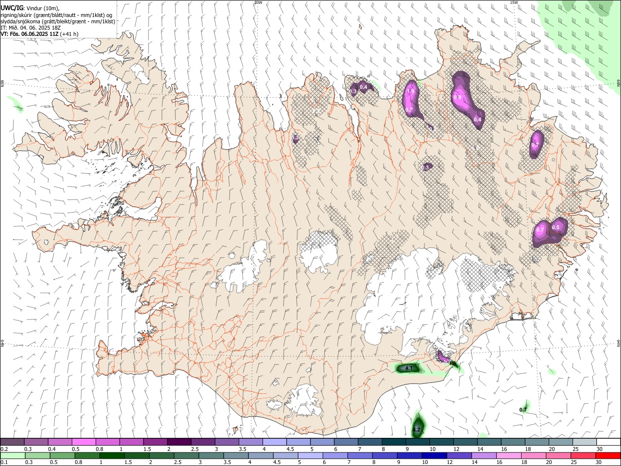Click the white swatch labeled 30 in top legend row
Image resolution: width=621 pixels, height=466 pixels.
(x=608, y=442)
